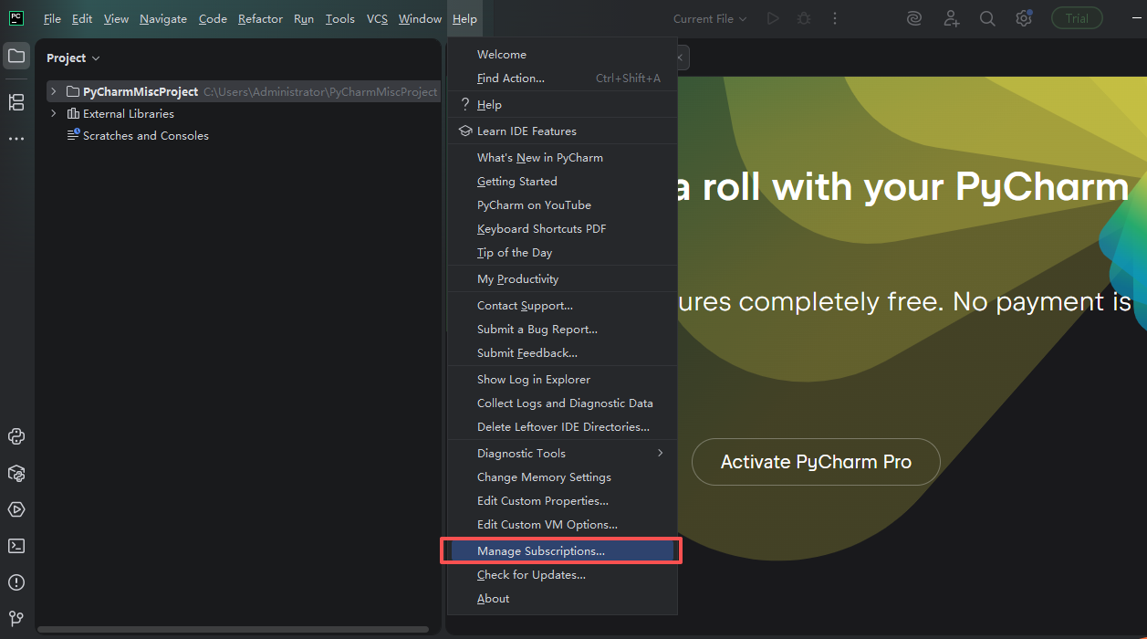This screenshot has height=639, width=1147.
Task: Open the Code With Me add-user icon
Action: (x=952, y=18)
